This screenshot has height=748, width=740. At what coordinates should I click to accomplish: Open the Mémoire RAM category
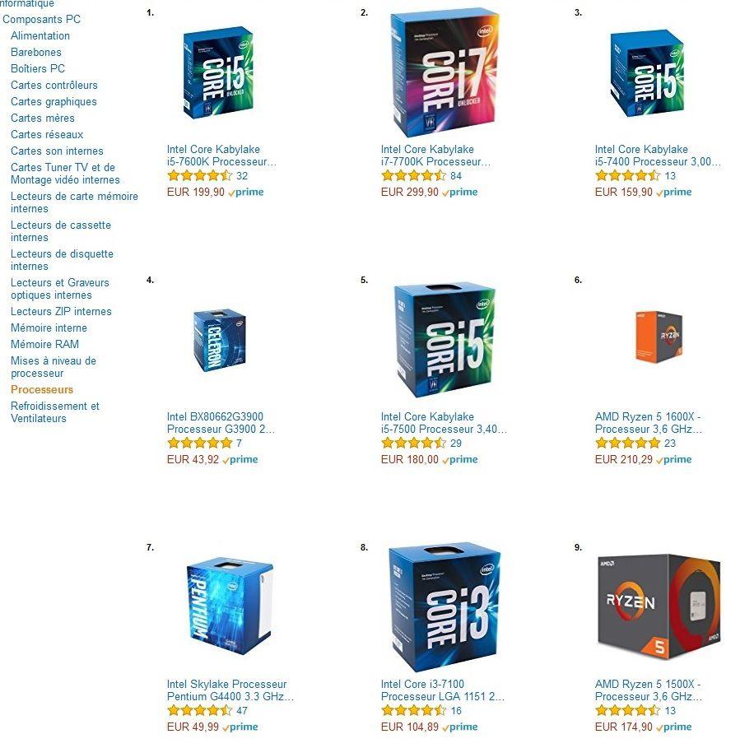coord(44,344)
